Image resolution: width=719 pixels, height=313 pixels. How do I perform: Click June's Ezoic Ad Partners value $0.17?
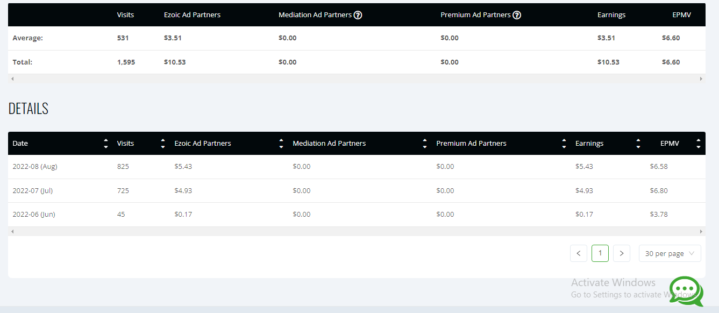183,215
